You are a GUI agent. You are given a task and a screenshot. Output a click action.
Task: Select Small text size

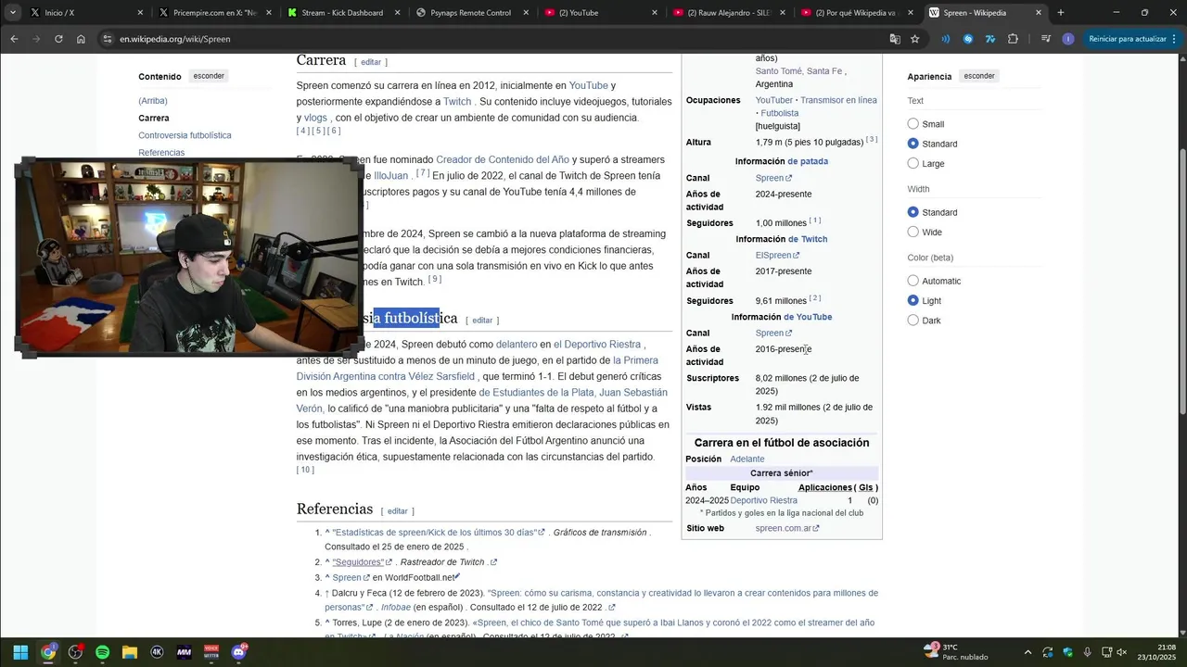(913, 124)
